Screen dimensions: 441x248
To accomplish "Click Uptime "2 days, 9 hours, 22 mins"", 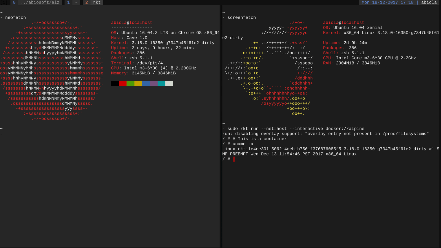I will tap(152, 48).
